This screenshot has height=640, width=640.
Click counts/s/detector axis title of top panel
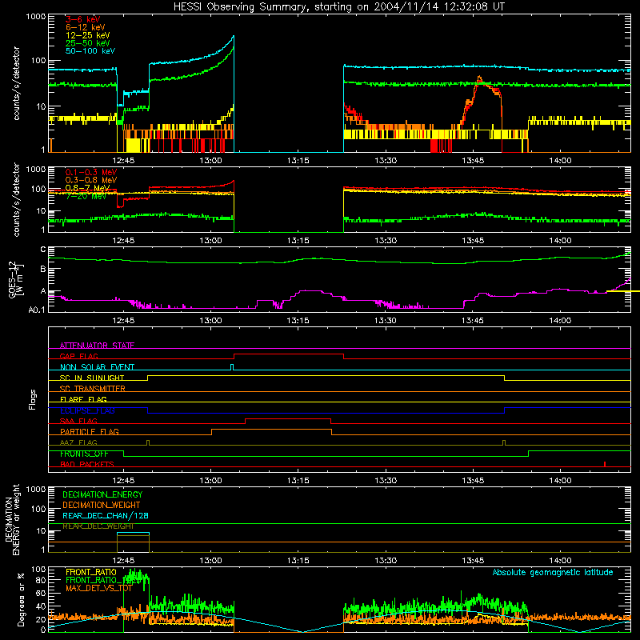coord(16,83)
